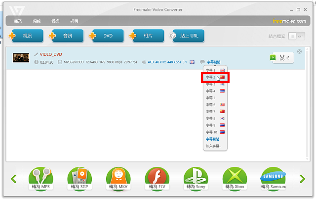This screenshot has height=200, width=316.
Task: Visit the freemake.com link
Action: (289, 21)
